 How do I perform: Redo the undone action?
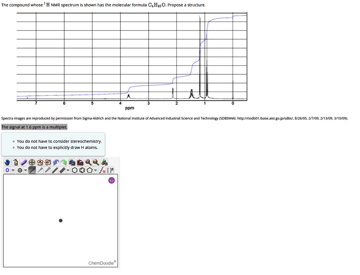pos(63,162)
